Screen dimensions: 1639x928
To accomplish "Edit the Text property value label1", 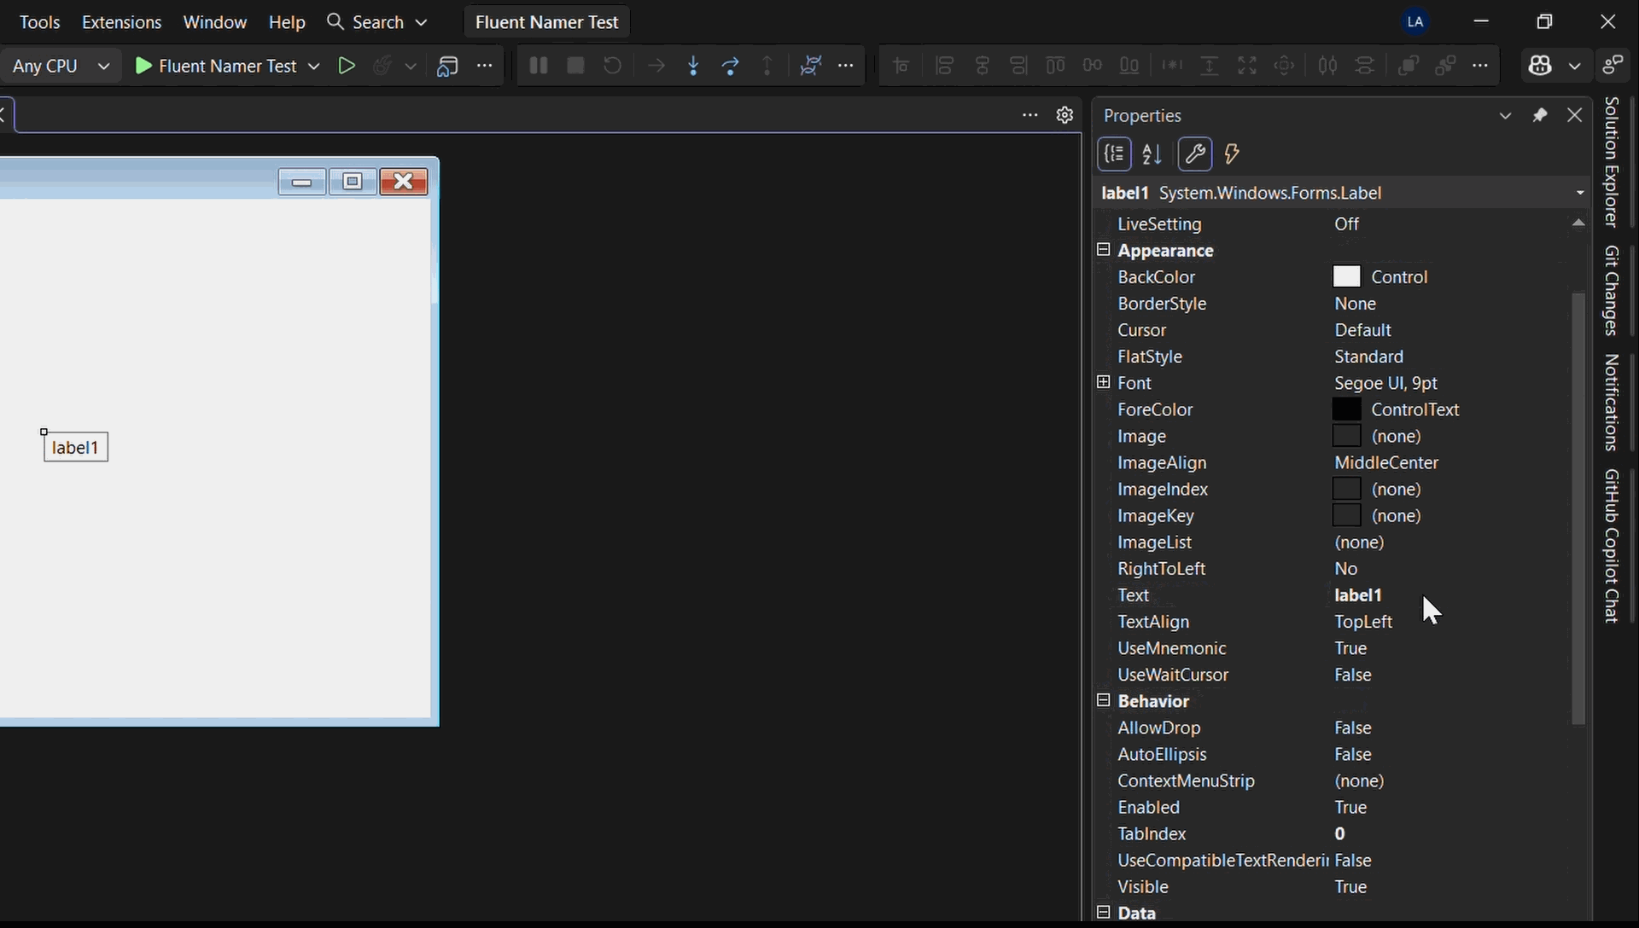I will coord(1358,595).
